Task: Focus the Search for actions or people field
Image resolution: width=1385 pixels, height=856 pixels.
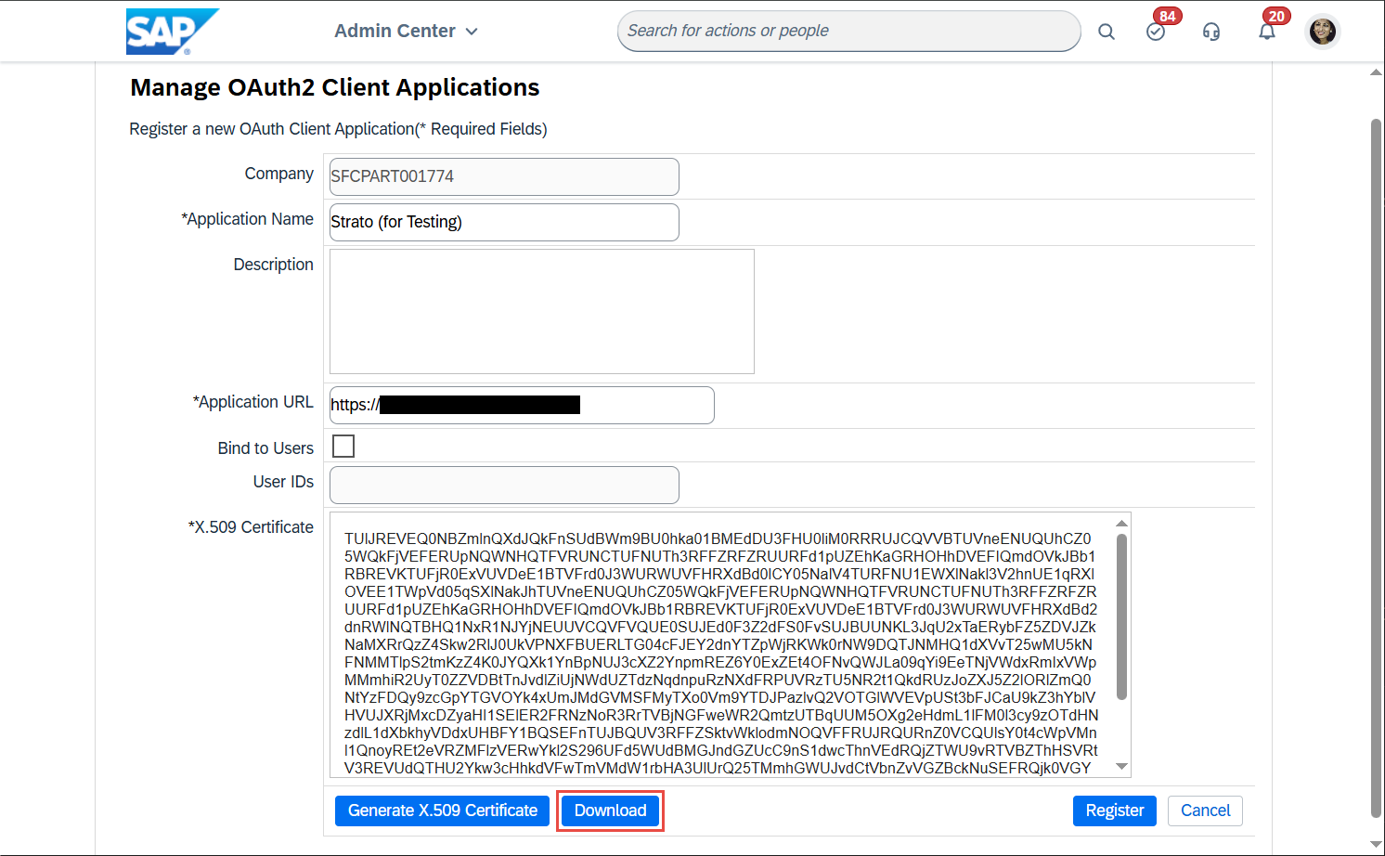Action: pyautogui.click(x=848, y=32)
